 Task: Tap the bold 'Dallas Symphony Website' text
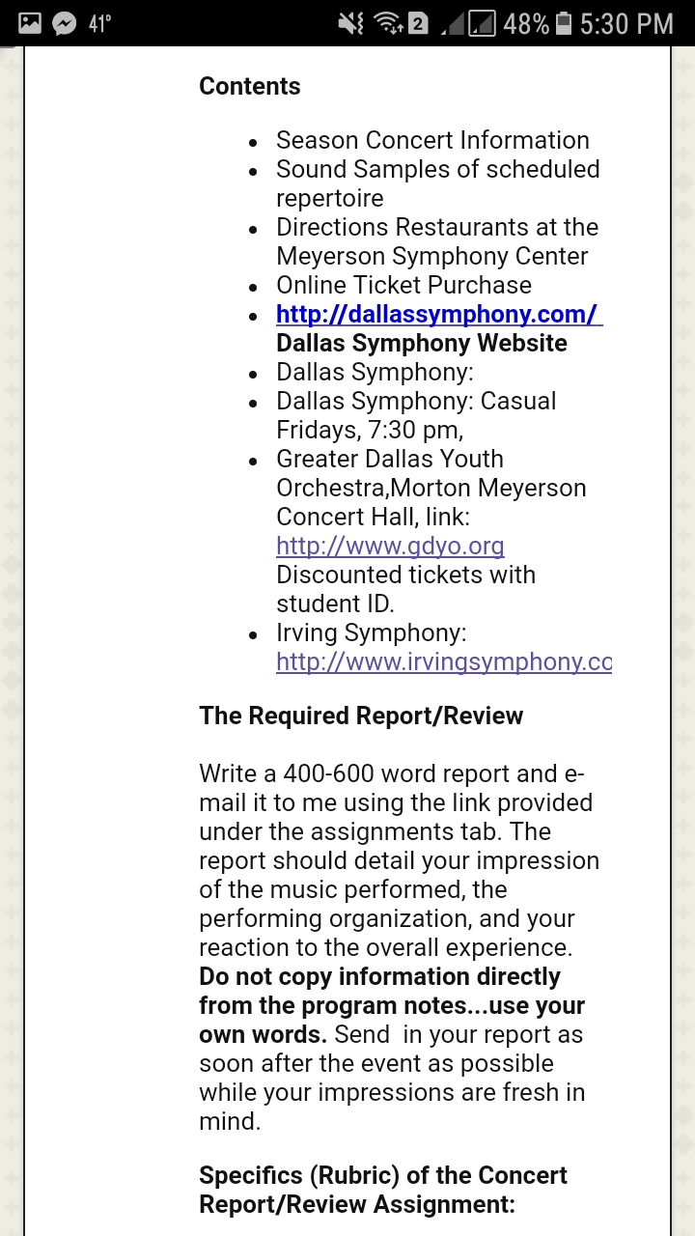422,343
